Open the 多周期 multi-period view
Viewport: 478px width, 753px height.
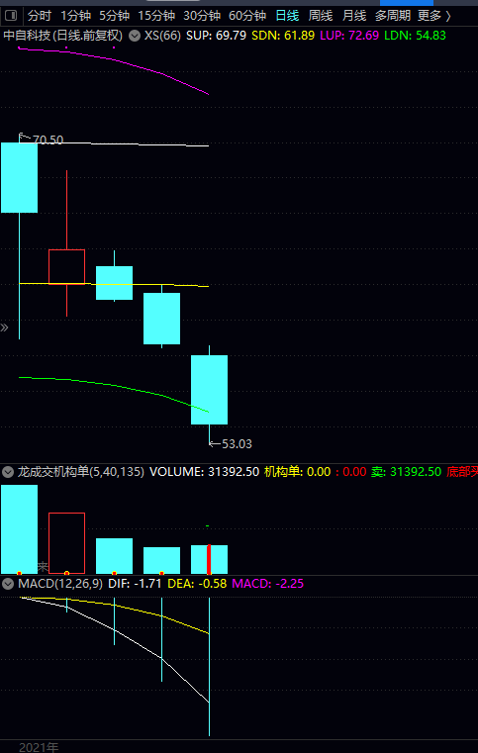[393, 16]
